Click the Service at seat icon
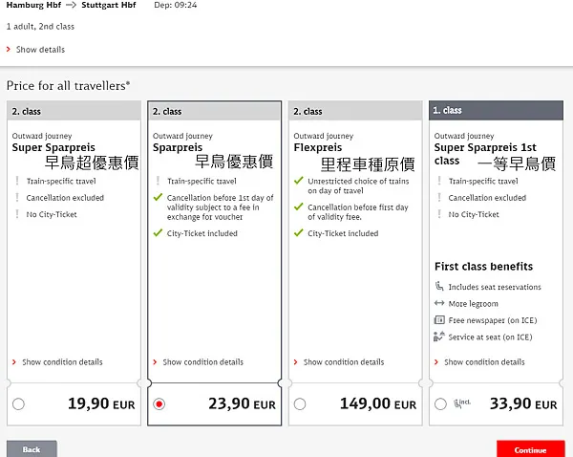Viewport: 573px width, 457px height. point(439,337)
